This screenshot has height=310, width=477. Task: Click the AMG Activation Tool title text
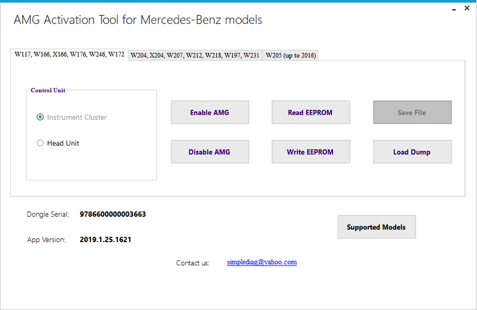[138, 20]
